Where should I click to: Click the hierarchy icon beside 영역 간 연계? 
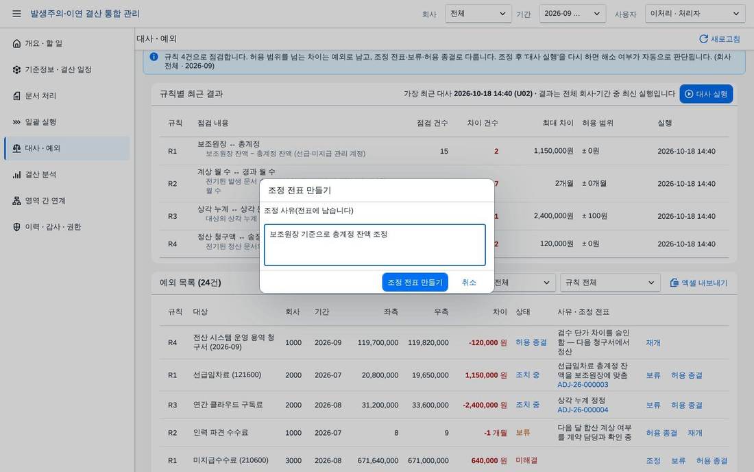pos(17,200)
